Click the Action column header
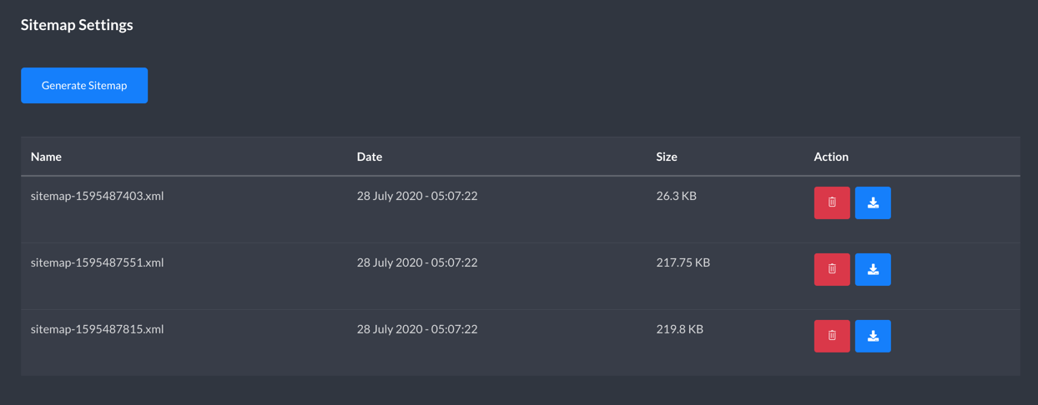The height and width of the screenshot is (405, 1038). coord(831,157)
